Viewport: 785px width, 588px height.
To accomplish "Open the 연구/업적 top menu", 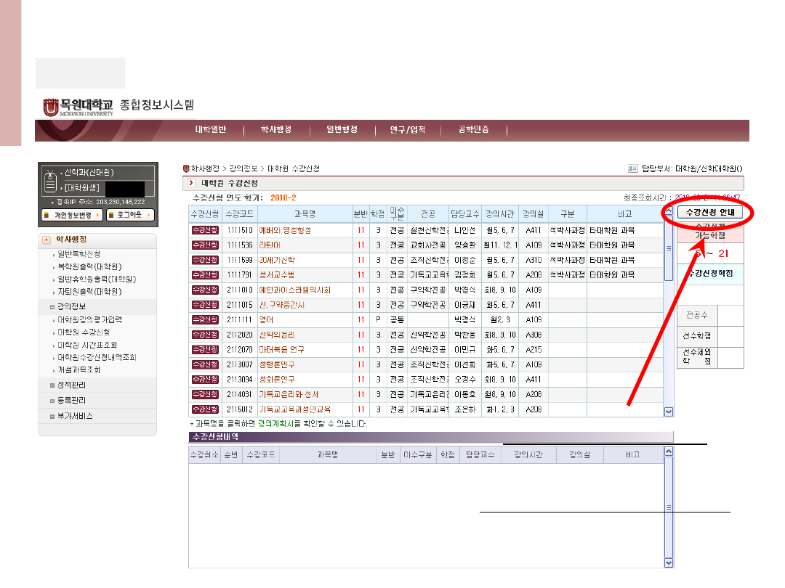I will [407, 130].
